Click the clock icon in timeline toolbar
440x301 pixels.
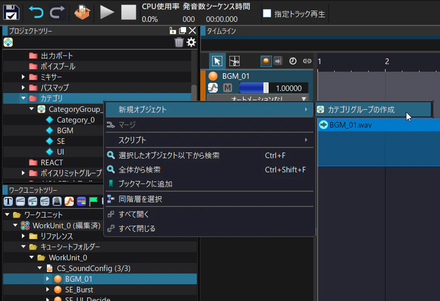click(292, 61)
